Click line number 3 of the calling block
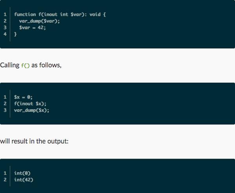 click(5, 110)
